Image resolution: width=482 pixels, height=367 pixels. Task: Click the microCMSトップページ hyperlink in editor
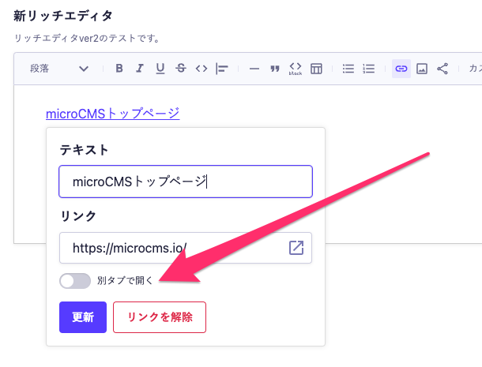coord(112,114)
